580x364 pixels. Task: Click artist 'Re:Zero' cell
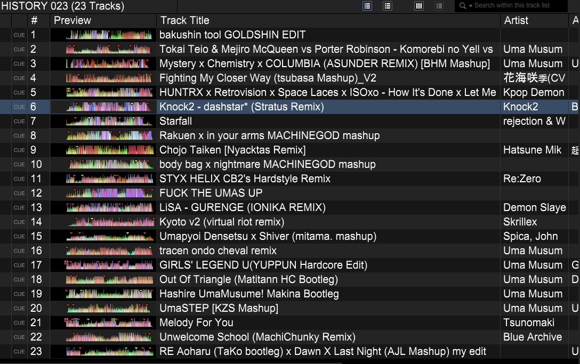pyautogui.click(x=522, y=179)
